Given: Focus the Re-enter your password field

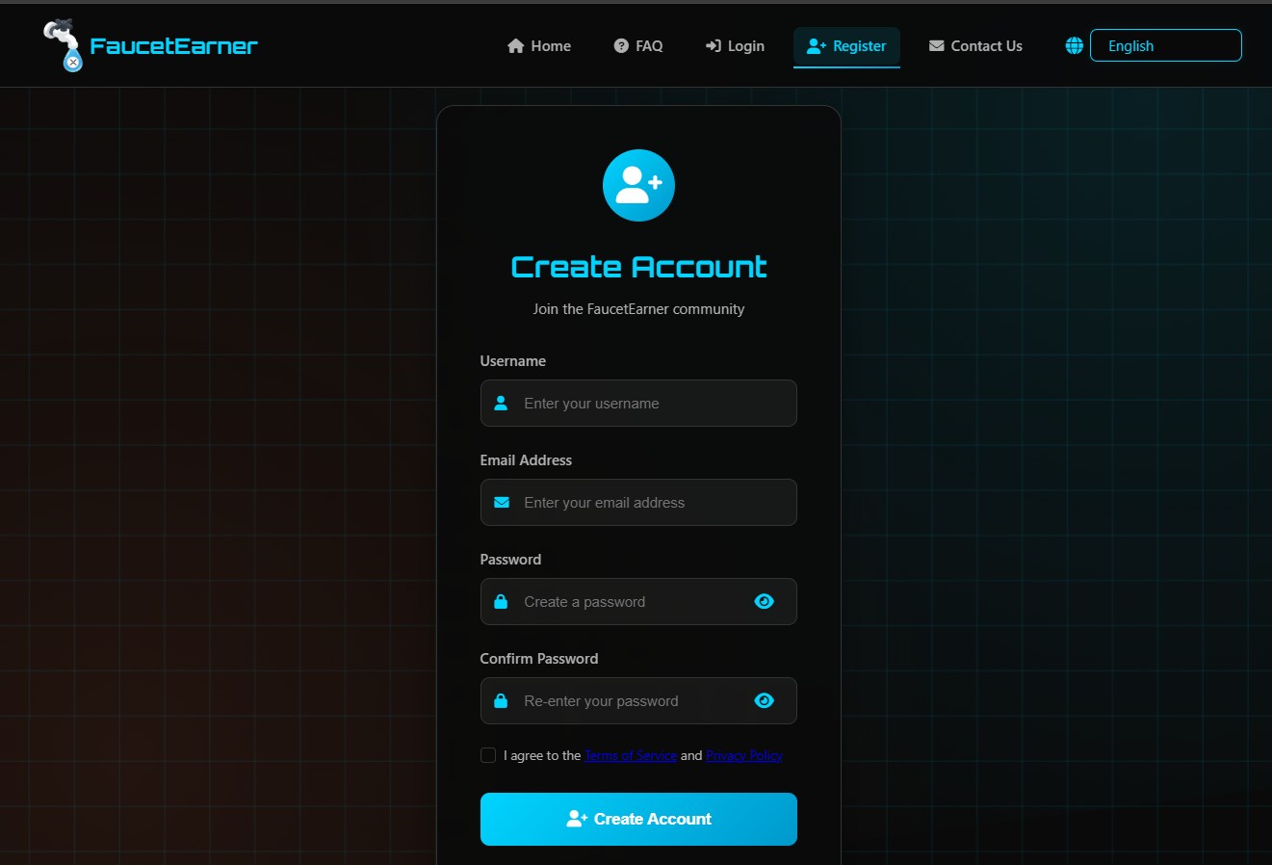Looking at the screenshot, I should [x=638, y=700].
